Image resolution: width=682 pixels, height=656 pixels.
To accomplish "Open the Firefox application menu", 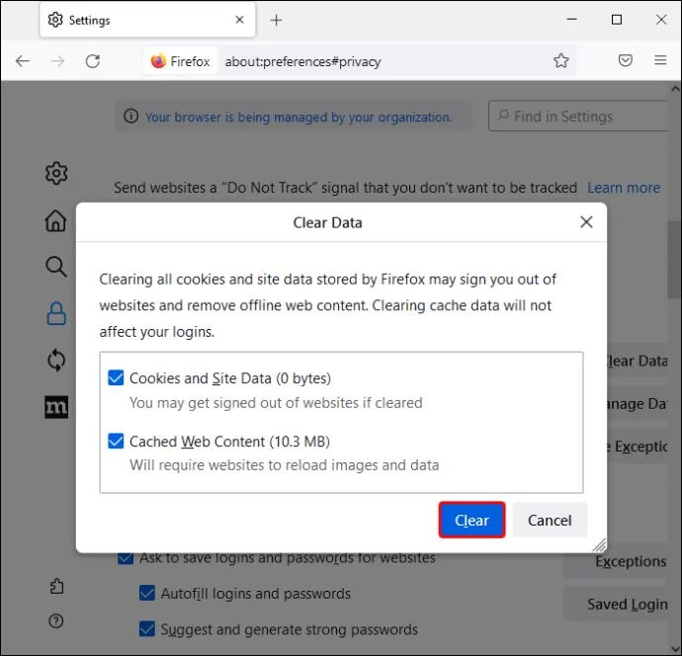I will (x=659, y=61).
